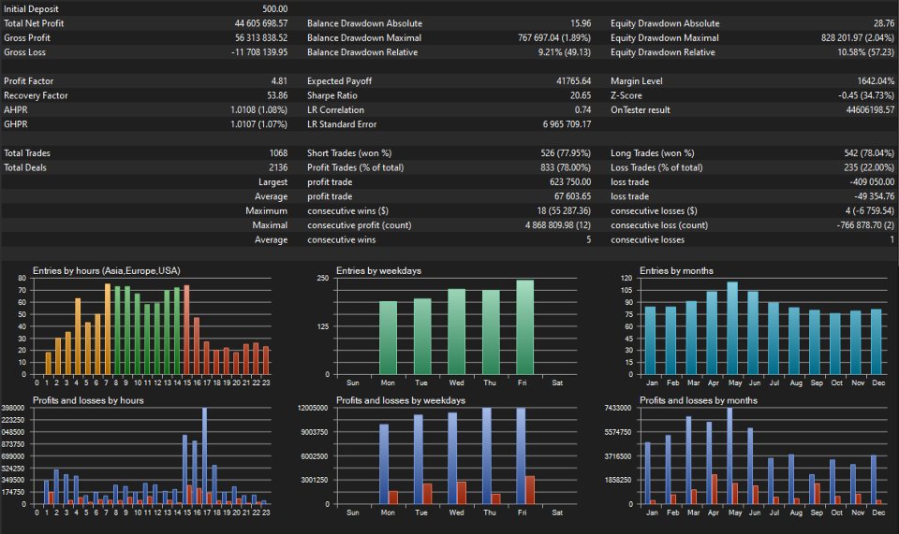Select Equity Drawdown Maximal value 828 201.97 (2.04%)
Screen dimensions: 899x534
(857, 37)
